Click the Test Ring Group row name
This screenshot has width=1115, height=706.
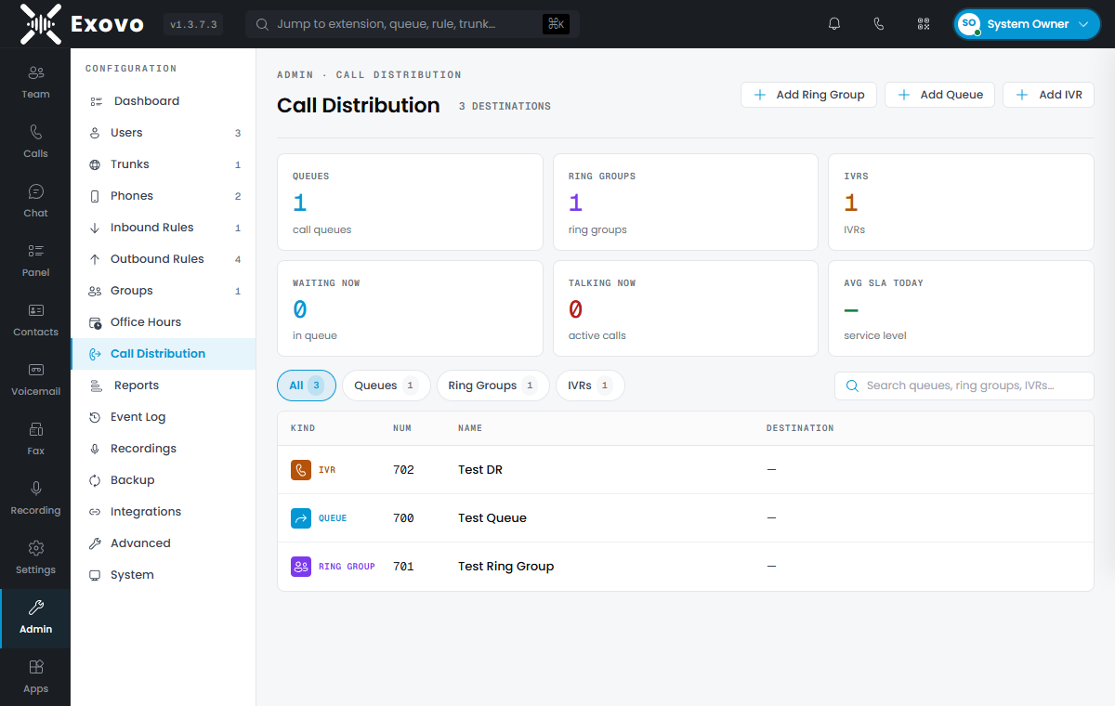506,567
